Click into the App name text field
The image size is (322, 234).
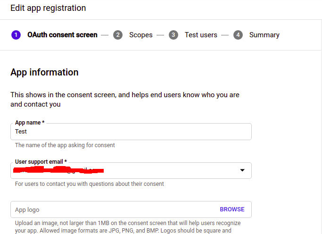[131, 132]
